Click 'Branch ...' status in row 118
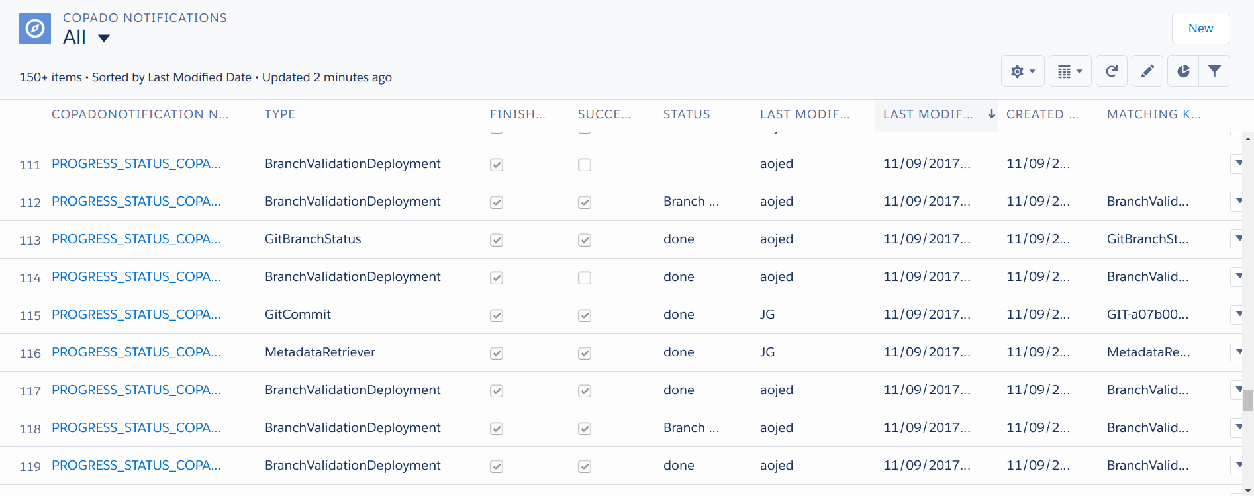The height and width of the screenshot is (496, 1254). pos(691,427)
